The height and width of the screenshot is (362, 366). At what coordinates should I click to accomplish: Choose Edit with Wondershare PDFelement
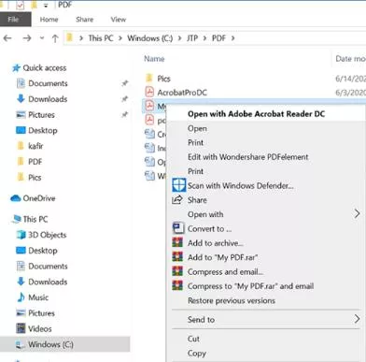coord(248,157)
